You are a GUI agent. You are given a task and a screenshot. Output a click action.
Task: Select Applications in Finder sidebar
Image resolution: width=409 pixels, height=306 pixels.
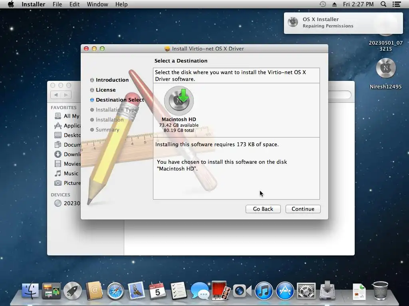(67, 126)
